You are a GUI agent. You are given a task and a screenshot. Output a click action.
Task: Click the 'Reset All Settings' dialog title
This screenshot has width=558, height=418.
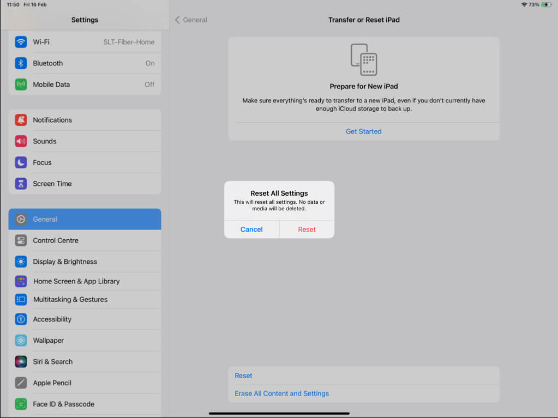(x=279, y=193)
